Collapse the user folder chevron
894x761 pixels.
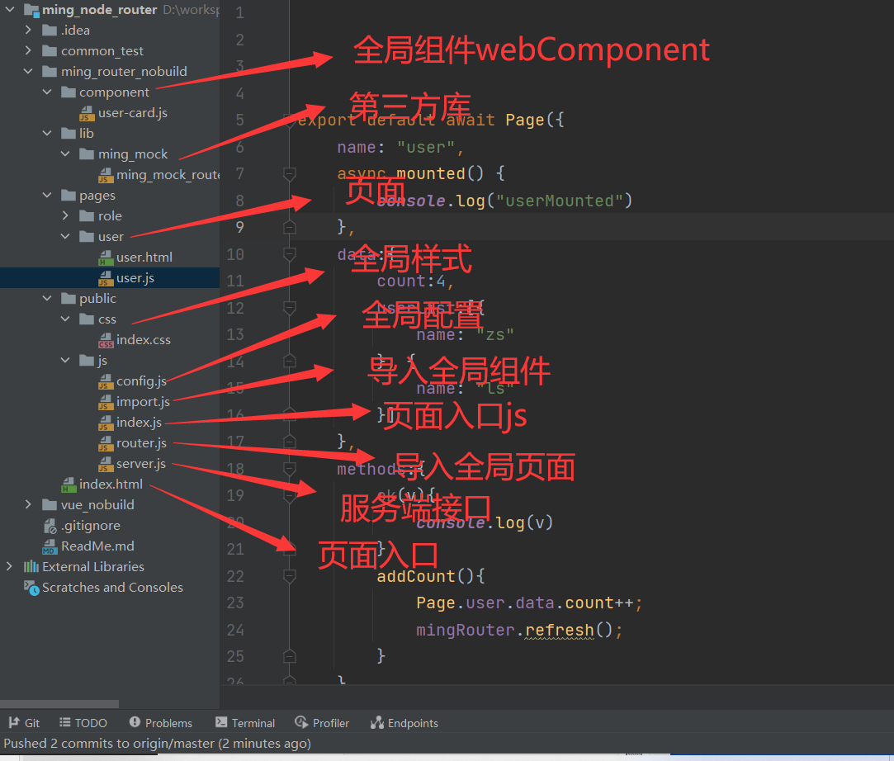(x=65, y=236)
